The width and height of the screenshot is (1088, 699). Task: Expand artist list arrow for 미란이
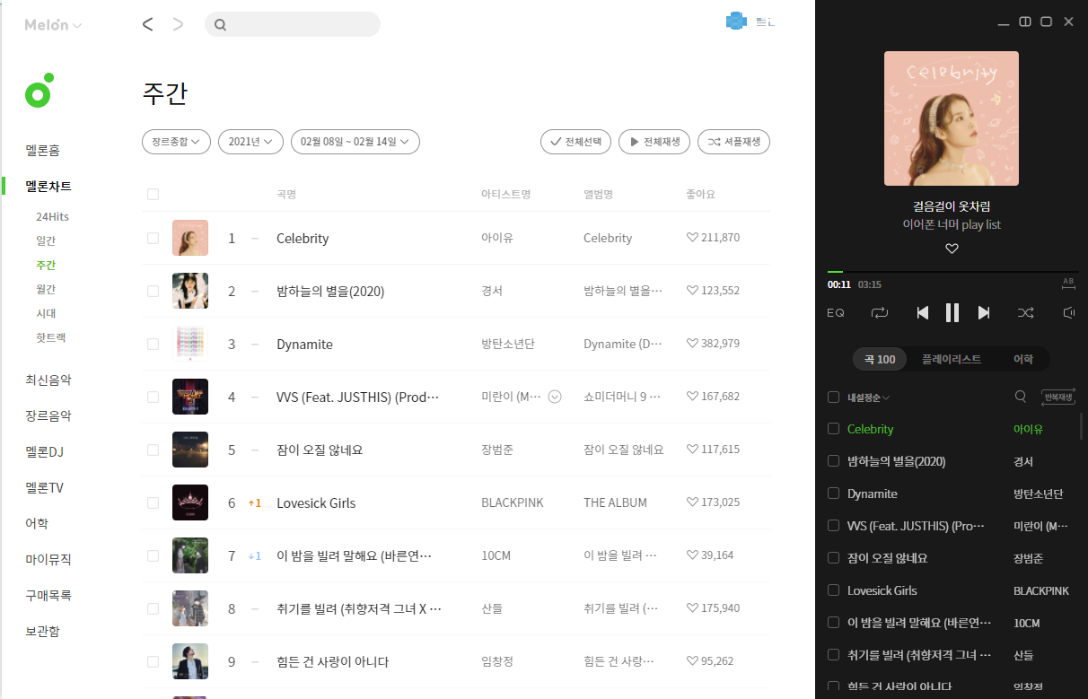[x=555, y=397]
